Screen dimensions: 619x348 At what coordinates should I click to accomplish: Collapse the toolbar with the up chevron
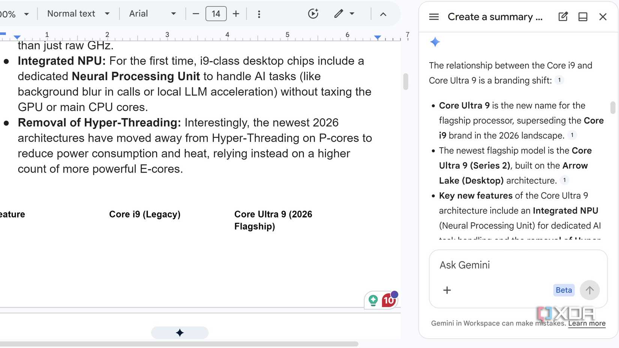click(x=383, y=14)
